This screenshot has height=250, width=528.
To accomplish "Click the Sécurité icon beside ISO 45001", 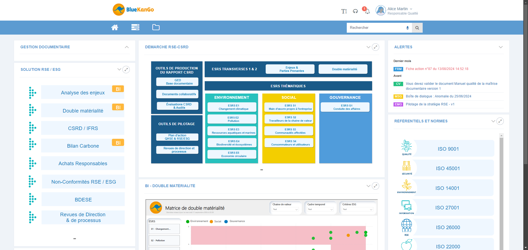I will tap(407, 168).
